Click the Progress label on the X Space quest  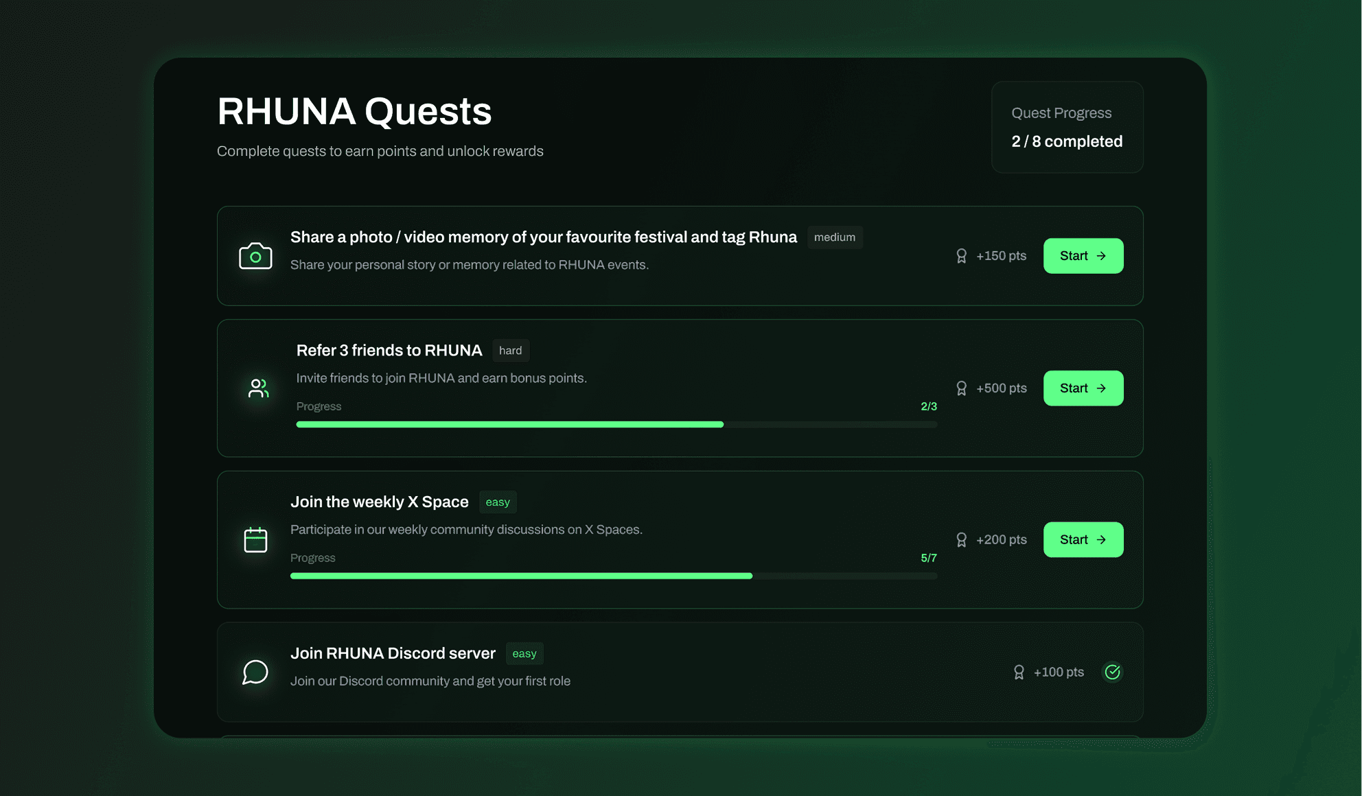[313, 559]
